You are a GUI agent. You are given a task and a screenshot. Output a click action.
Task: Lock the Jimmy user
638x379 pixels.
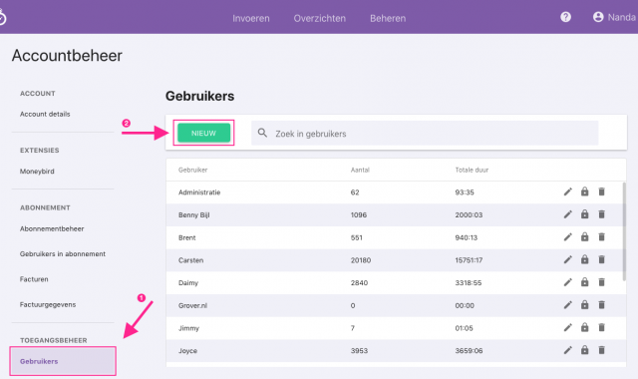coord(585,328)
